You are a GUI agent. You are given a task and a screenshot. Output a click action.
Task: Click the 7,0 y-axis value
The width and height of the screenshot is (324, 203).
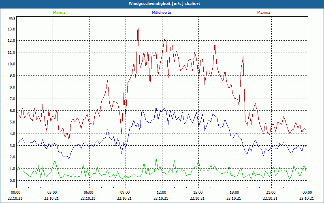(x=13, y=99)
